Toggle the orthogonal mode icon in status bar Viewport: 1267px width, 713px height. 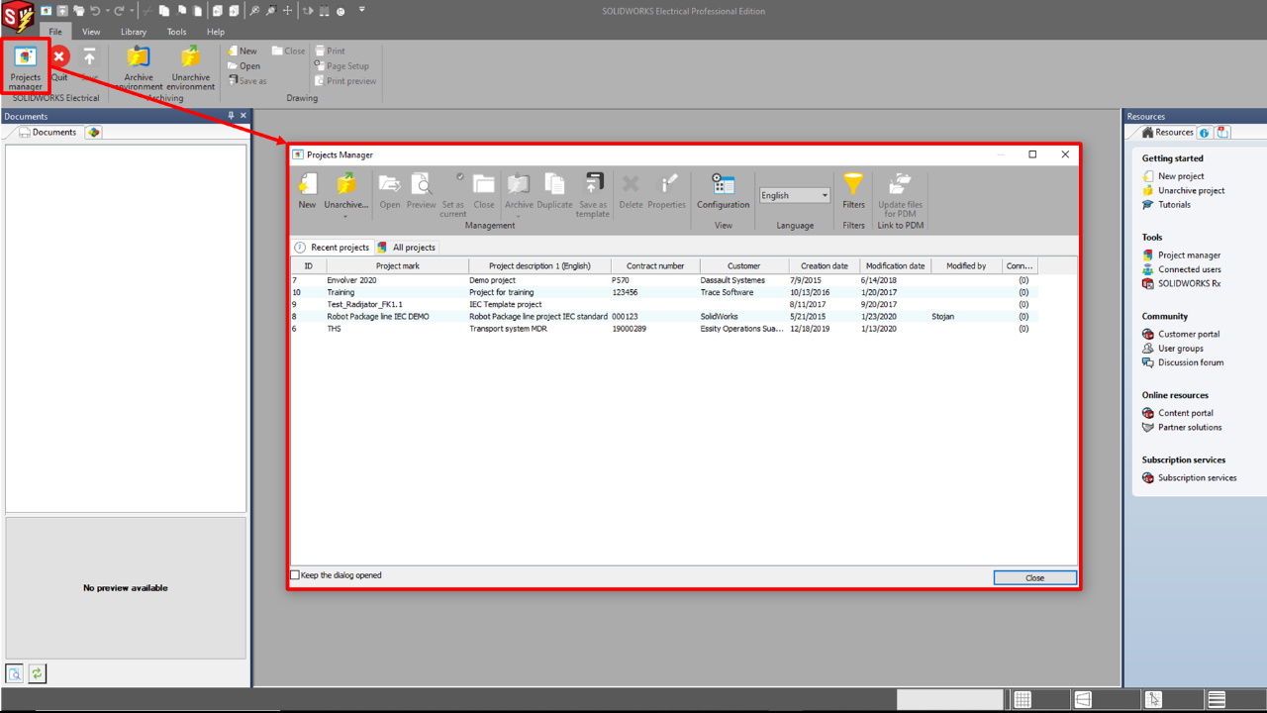tap(1083, 700)
